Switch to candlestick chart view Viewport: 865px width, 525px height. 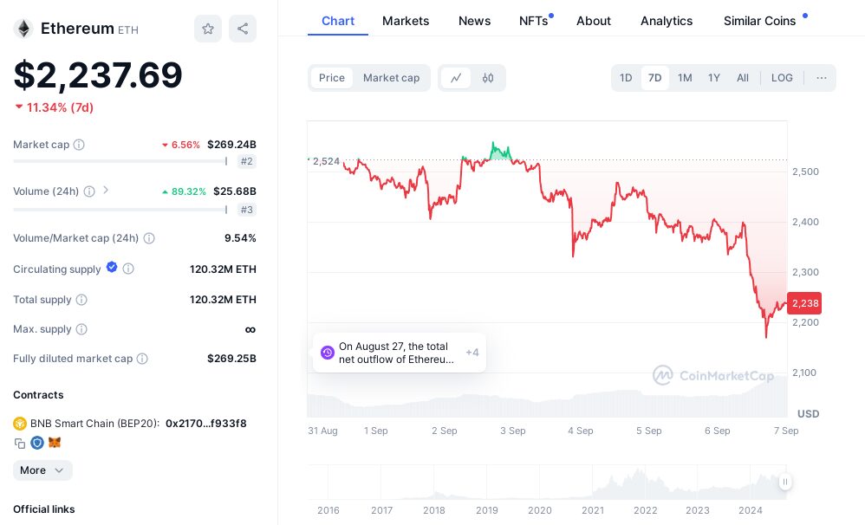point(488,78)
